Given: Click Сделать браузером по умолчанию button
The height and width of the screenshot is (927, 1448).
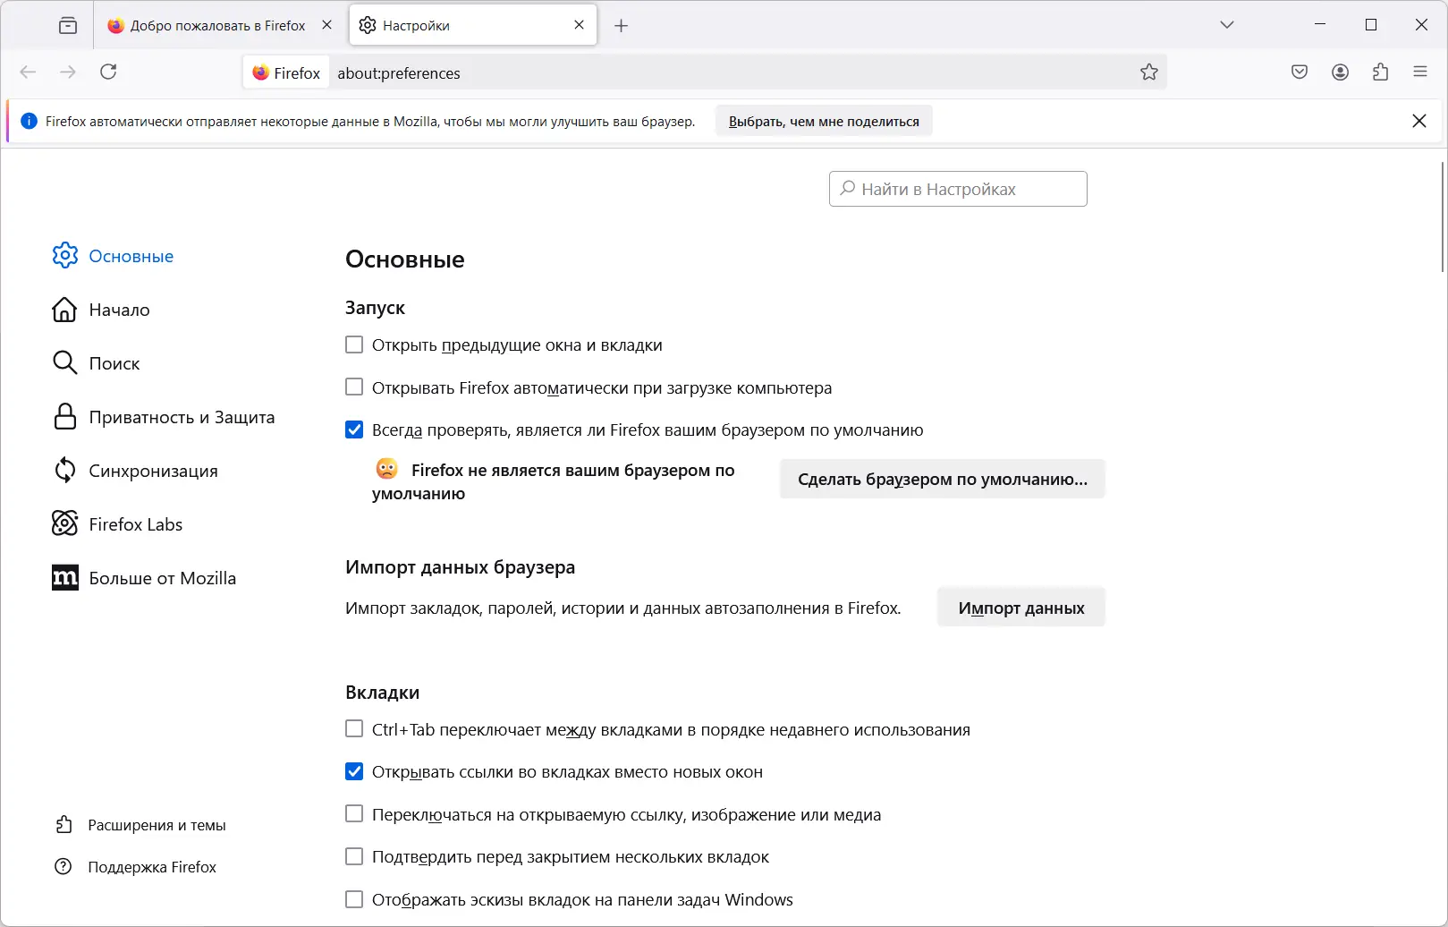Looking at the screenshot, I should 942,480.
